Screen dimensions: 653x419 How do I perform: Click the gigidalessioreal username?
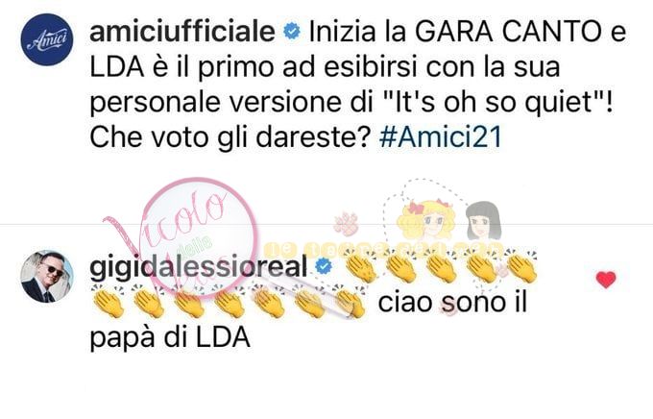[x=198, y=267]
